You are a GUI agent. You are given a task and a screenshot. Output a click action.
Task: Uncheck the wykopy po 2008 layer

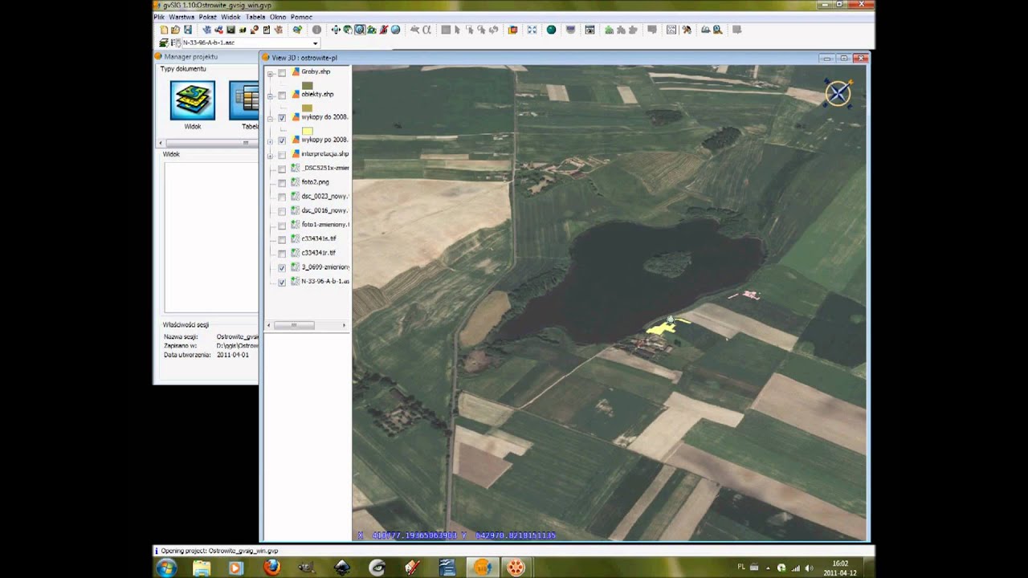pos(282,140)
